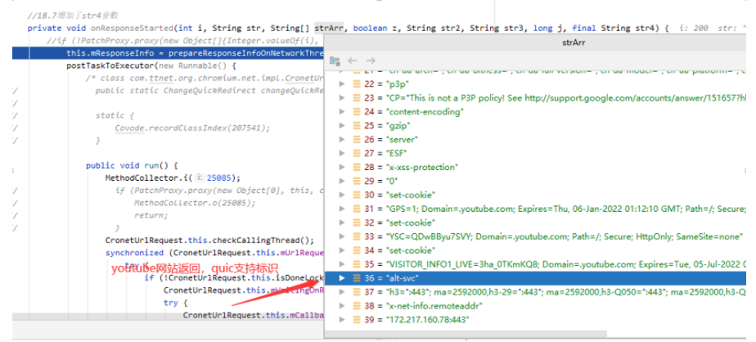The width and height of the screenshot is (756, 342).
Task: Click the field icon of element 31 GPS=1
Action: pyautogui.click(x=357, y=209)
